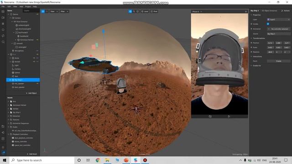
Task: Click the restart refresh icon in left sidebar
Action: (3, 36)
